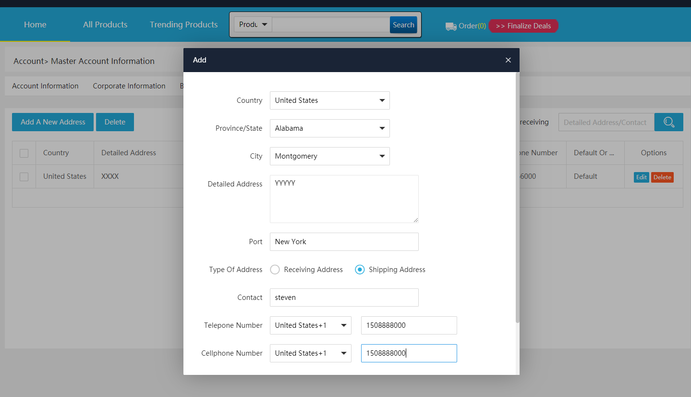Screen dimensions: 691x397
Task: Click the Options column header
Action: pyautogui.click(x=654, y=153)
